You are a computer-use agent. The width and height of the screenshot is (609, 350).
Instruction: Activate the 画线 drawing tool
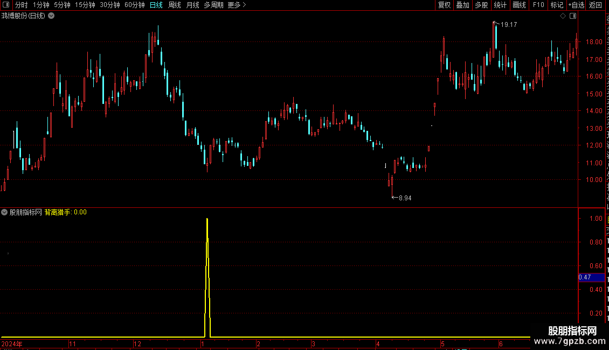[x=520, y=5]
